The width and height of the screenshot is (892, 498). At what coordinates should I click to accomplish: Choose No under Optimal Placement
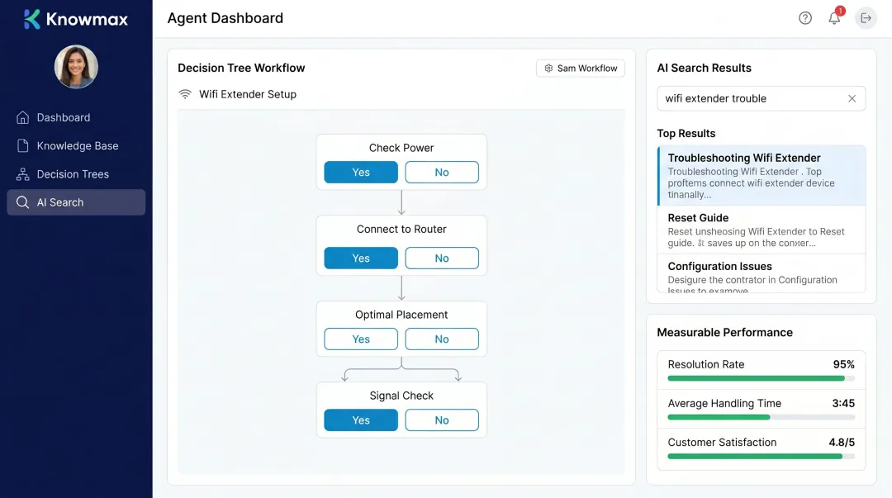(441, 339)
